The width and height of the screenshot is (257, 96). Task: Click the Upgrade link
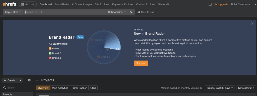221,5
